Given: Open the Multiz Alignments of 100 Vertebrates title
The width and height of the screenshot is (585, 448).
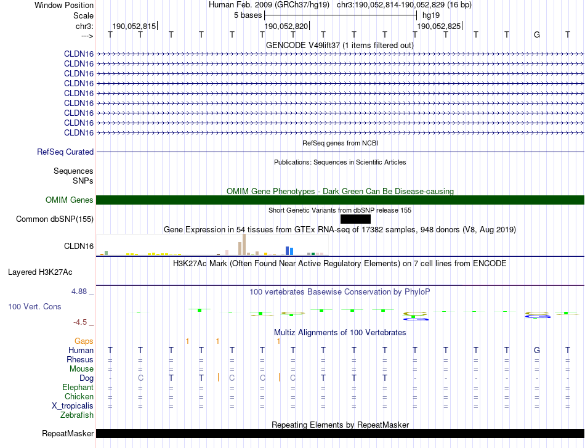Looking at the screenshot, I should 340,333.
